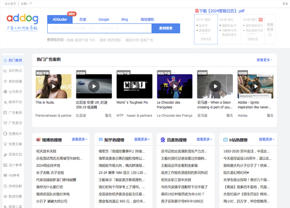Open 'World's Toughest Fix' title link
This screenshot has height=208, width=290.
132,102
